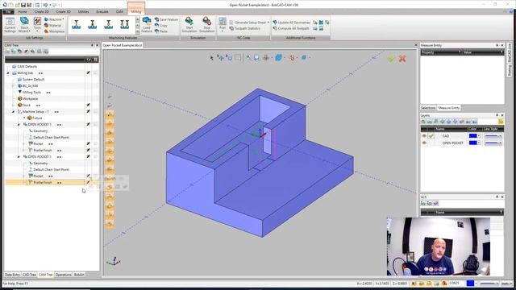This screenshot has height=290, width=516.
Task: Click the green checkmark OK in viewport
Action: point(391,59)
